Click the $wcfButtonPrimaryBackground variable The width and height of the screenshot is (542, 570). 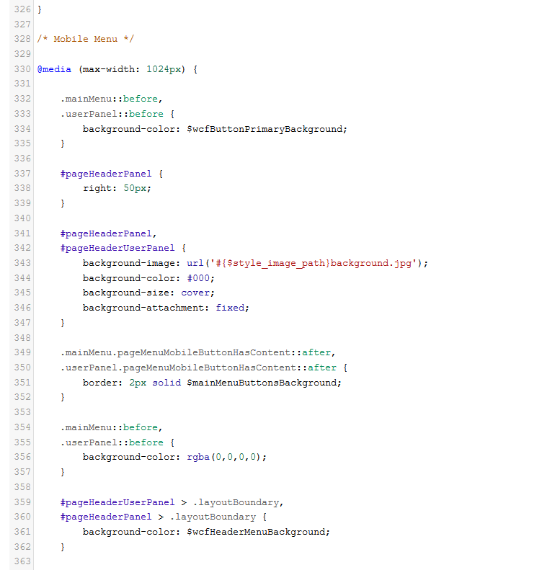(x=267, y=129)
